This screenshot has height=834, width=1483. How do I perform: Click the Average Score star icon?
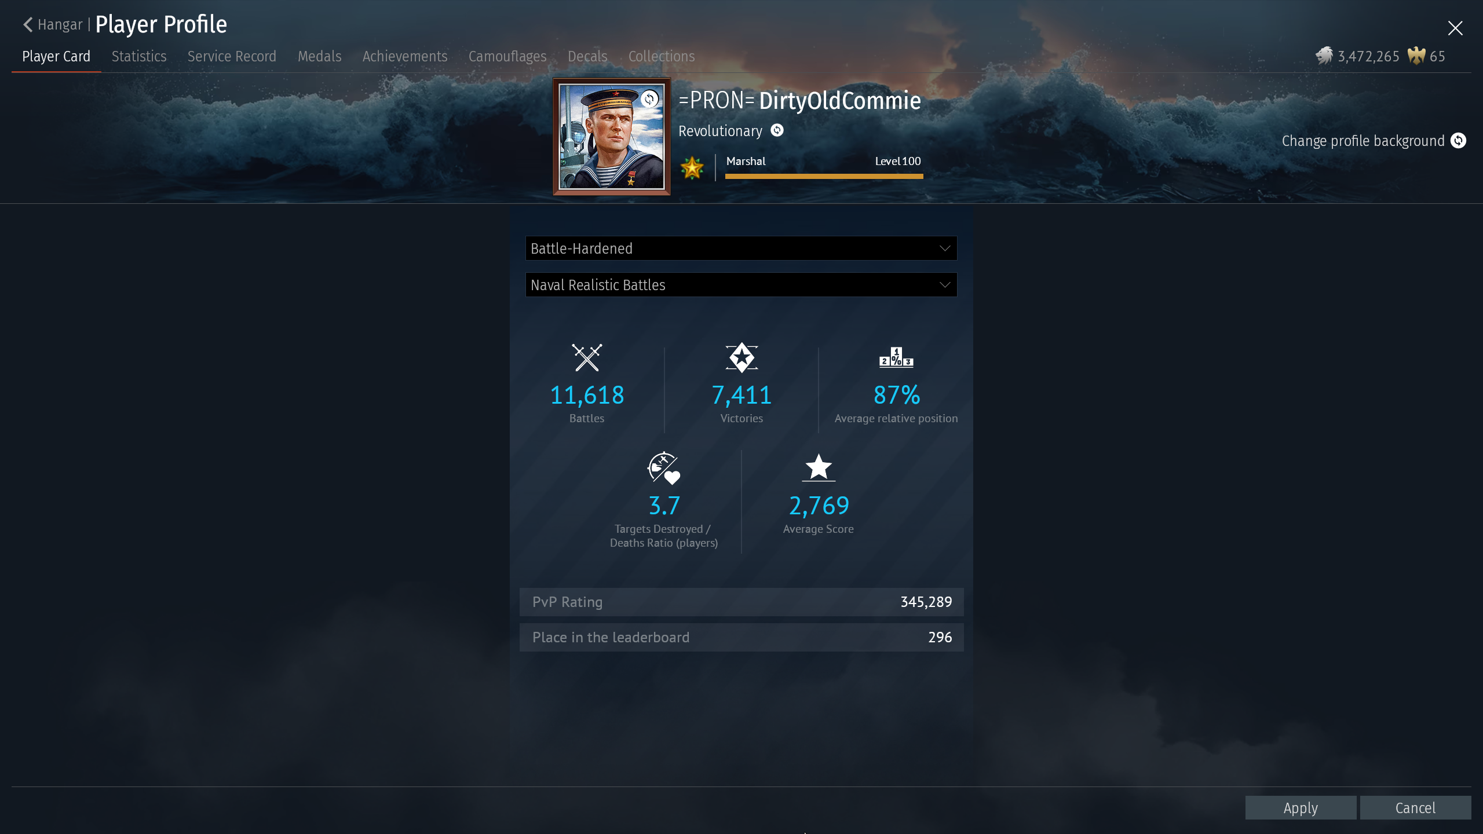pyautogui.click(x=819, y=467)
